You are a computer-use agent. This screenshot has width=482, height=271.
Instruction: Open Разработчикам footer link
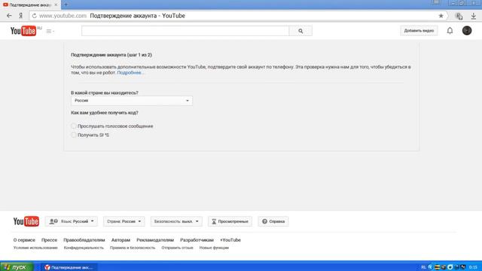(197, 240)
